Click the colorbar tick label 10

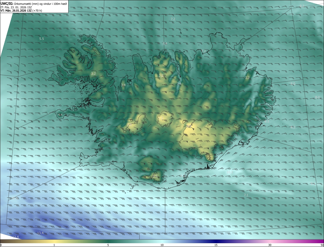[162, 245]
